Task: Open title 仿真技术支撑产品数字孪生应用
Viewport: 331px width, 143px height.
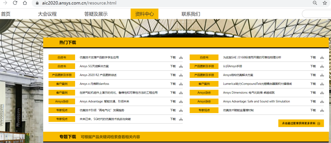Action: [99, 57]
